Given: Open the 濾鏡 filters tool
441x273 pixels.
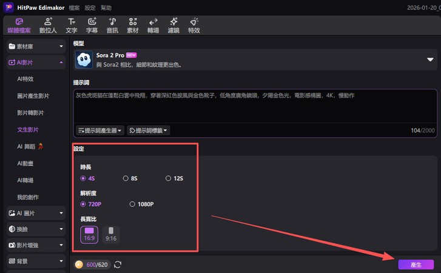Looking at the screenshot, I should click(x=173, y=25).
